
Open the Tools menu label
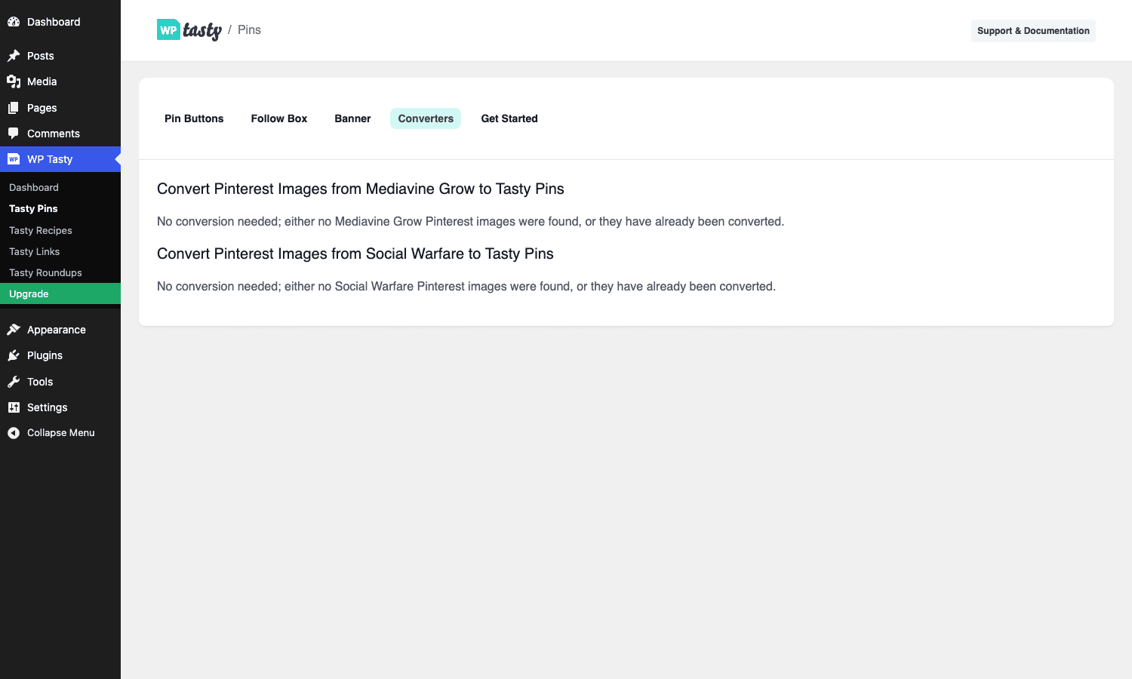[x=40, y=382]
